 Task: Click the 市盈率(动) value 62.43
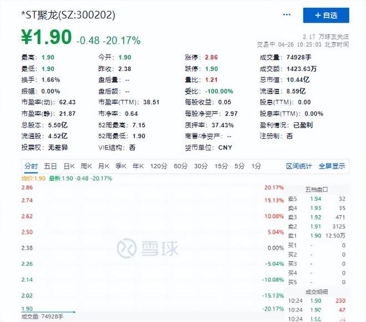[x=67, y=102]
